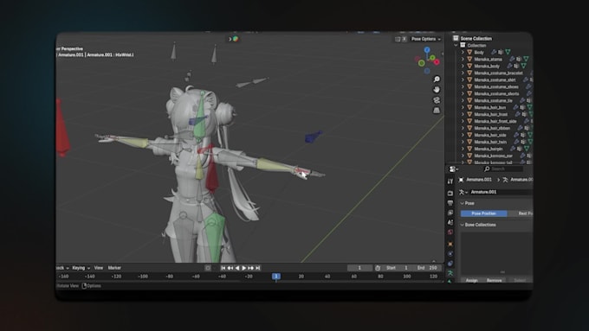Select Rest Position mode
Image resolution: width=589 pixels, height=331 pixels.
pos(521,213)
